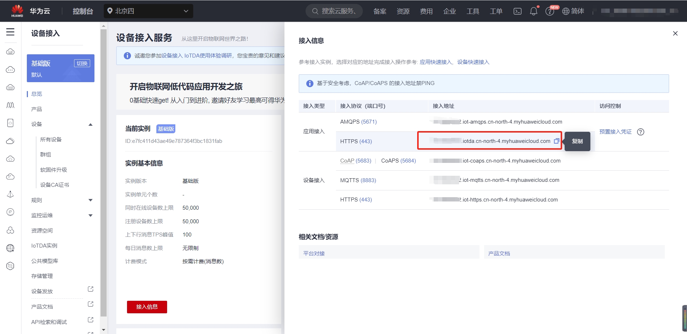Click the search magnifier icon
This screenshot has width=687, height=334.
click(315, 11)
